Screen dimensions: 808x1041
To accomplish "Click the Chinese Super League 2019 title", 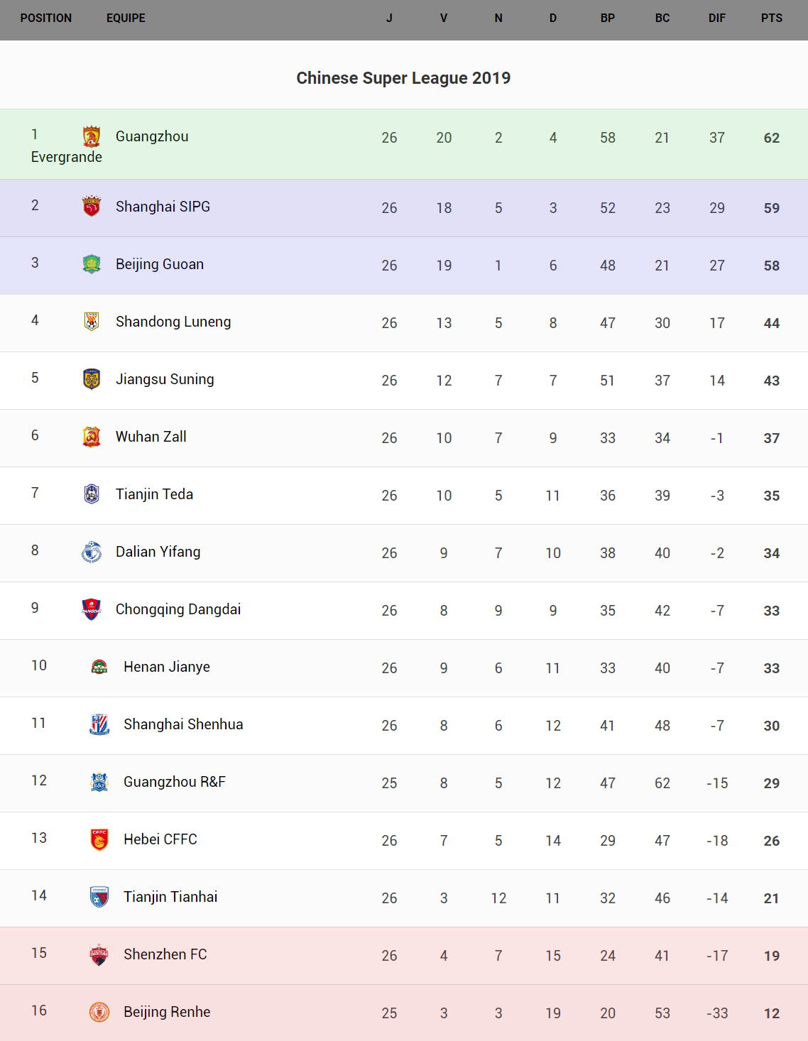I will click(403, 78).
